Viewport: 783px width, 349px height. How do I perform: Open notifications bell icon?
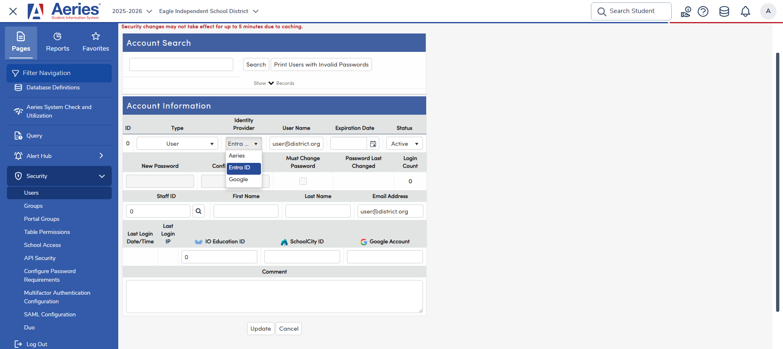tap(745, 11)
